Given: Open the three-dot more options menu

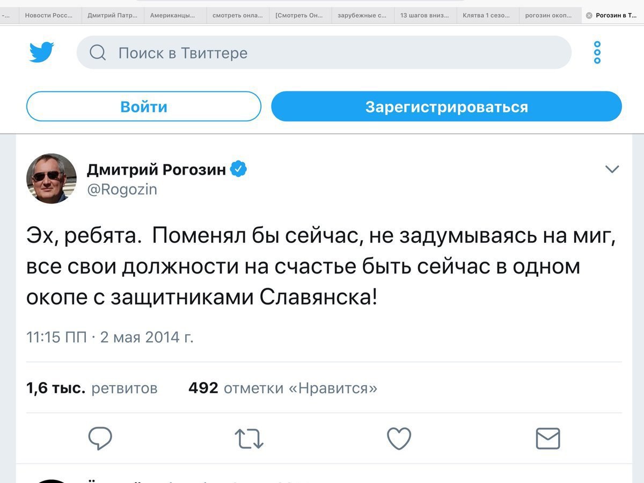Looking at the screenshot, I should click(597, 53).
